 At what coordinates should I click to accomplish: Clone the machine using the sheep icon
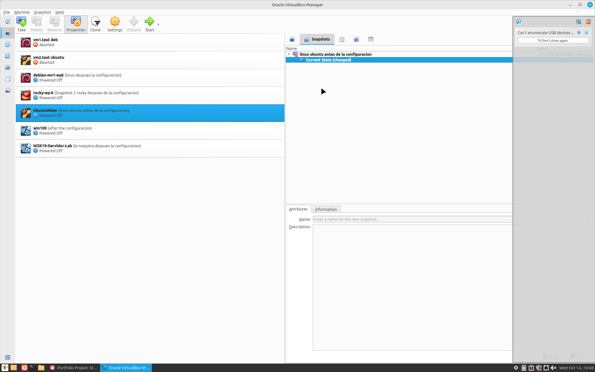point(95,24)
